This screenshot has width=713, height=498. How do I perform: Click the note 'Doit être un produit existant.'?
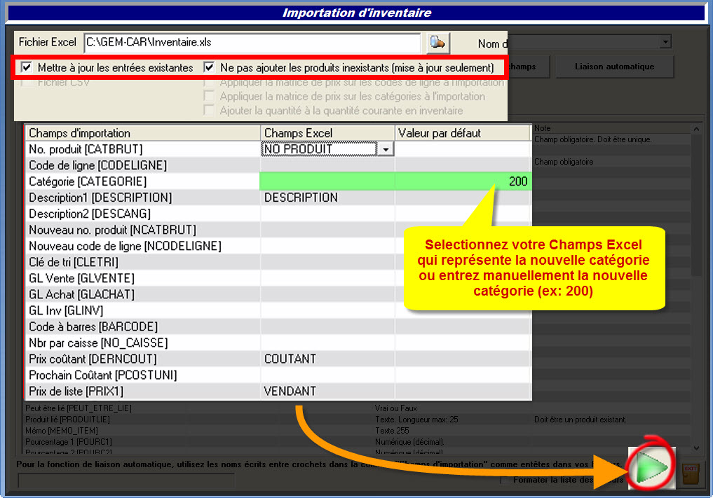[580, 420]
